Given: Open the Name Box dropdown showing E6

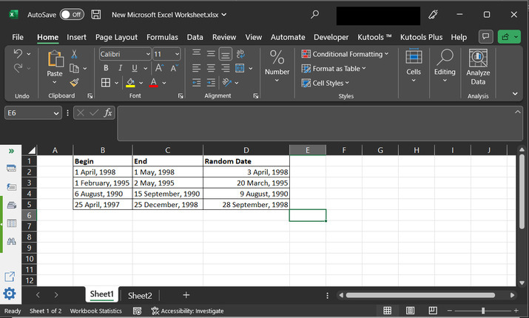Looking at the screenshot, I should (x=56, y=112).
